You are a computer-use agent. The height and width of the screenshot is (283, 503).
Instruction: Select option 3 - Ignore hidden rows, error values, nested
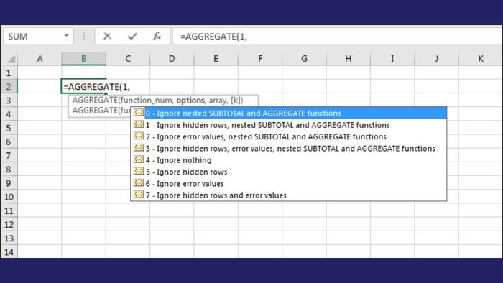coord(289,149)
